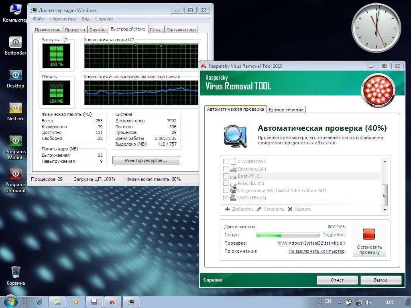Click the Физическая память: 60% status text
411x308 pixels.
point(154,179)
